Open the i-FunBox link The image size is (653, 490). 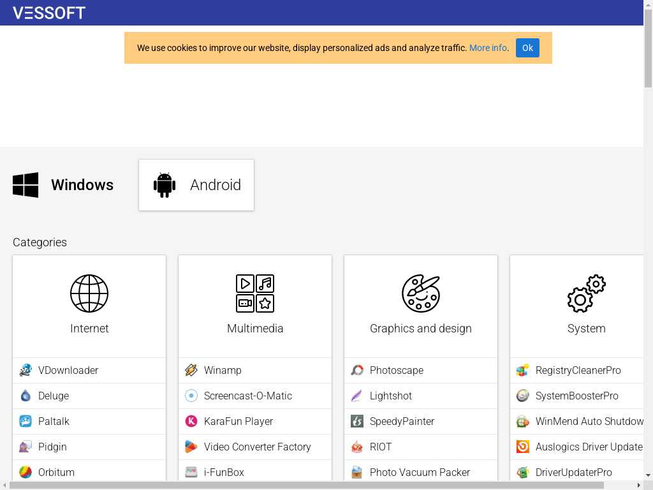click(x=255, y=471)
